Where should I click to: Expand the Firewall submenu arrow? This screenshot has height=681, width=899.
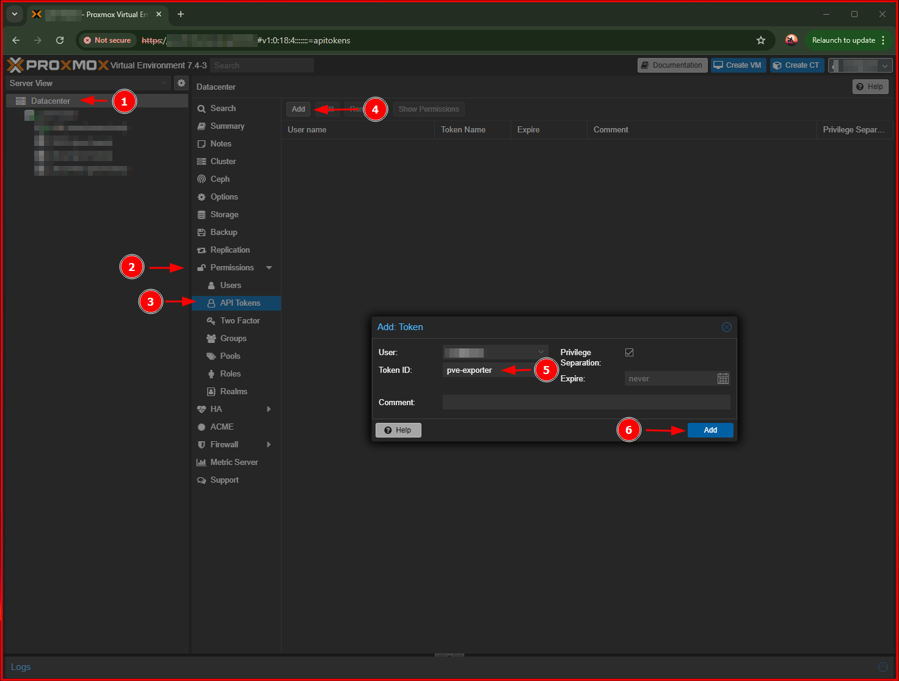pos(269,445)
